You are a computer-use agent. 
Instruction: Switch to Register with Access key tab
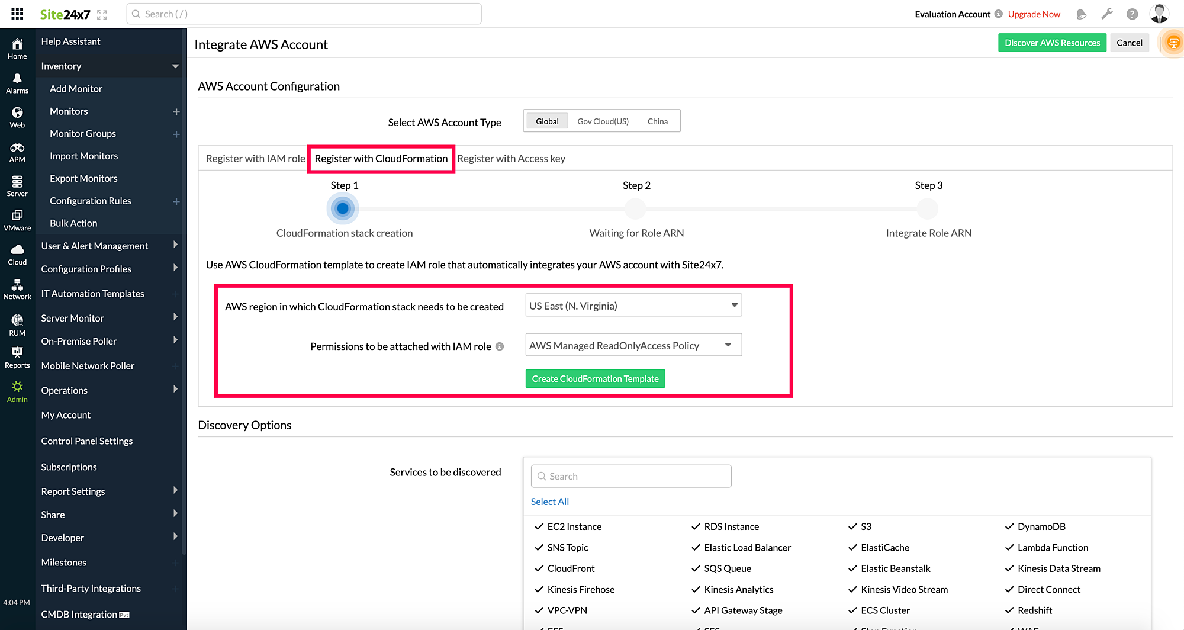coord(511,159)
